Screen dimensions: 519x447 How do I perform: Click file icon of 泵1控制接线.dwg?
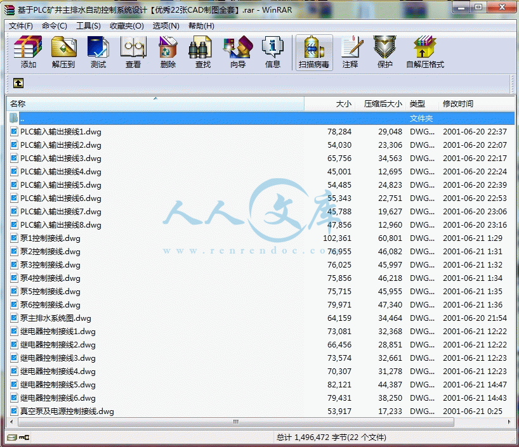14,238
